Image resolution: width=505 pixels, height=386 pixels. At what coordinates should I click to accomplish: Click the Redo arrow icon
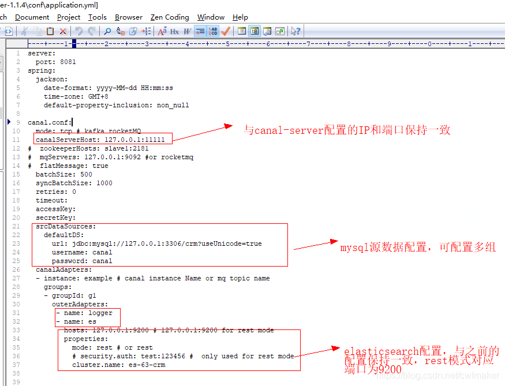(92, 31)
